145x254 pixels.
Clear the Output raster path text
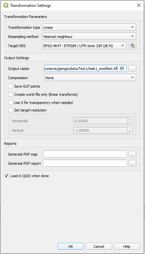click(x=122, y=69)
